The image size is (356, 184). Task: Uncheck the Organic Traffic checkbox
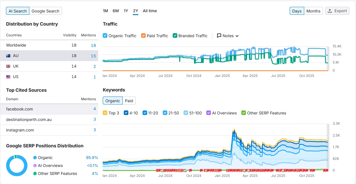pyautogui.click(x=105, y=36)
